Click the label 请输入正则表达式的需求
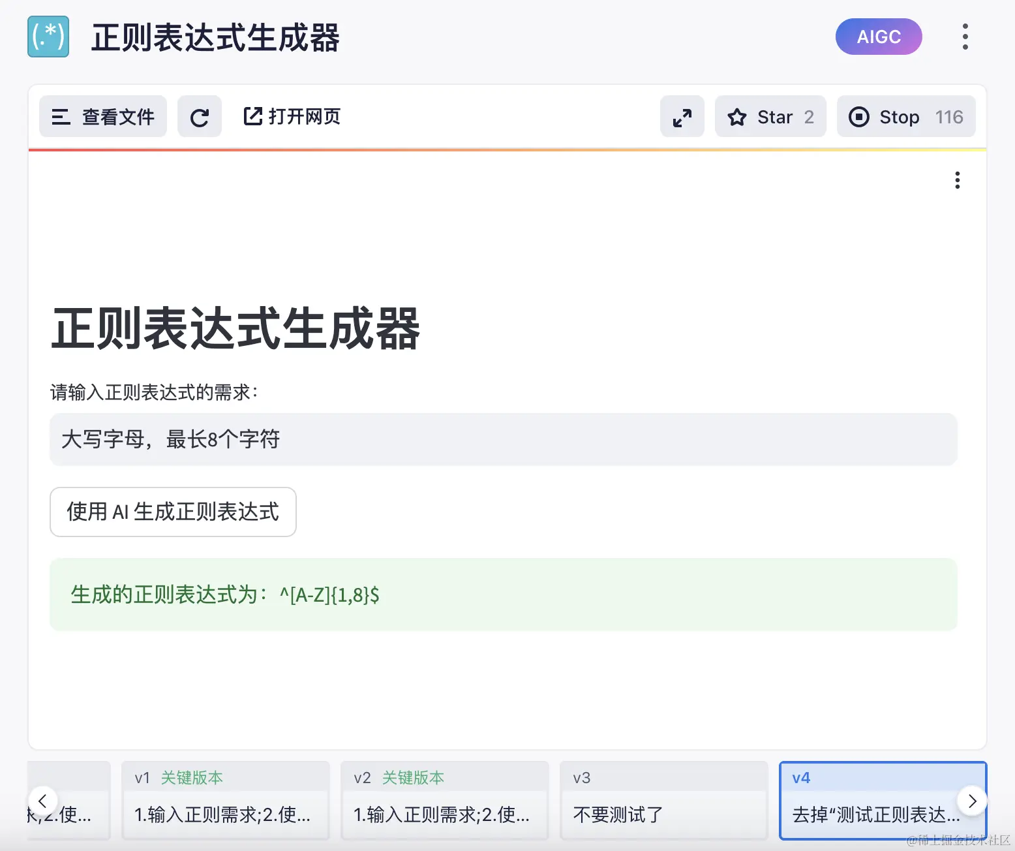 pos(155,392)
